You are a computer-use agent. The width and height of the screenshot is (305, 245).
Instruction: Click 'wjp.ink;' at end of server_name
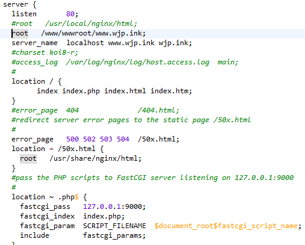[176, 43]
